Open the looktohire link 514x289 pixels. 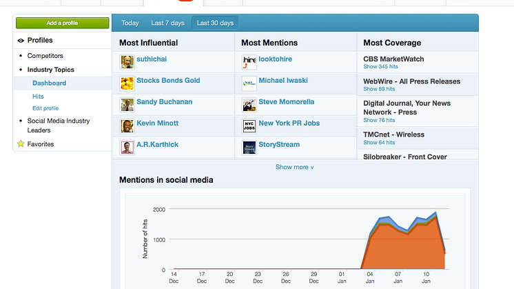click(276, 59)
